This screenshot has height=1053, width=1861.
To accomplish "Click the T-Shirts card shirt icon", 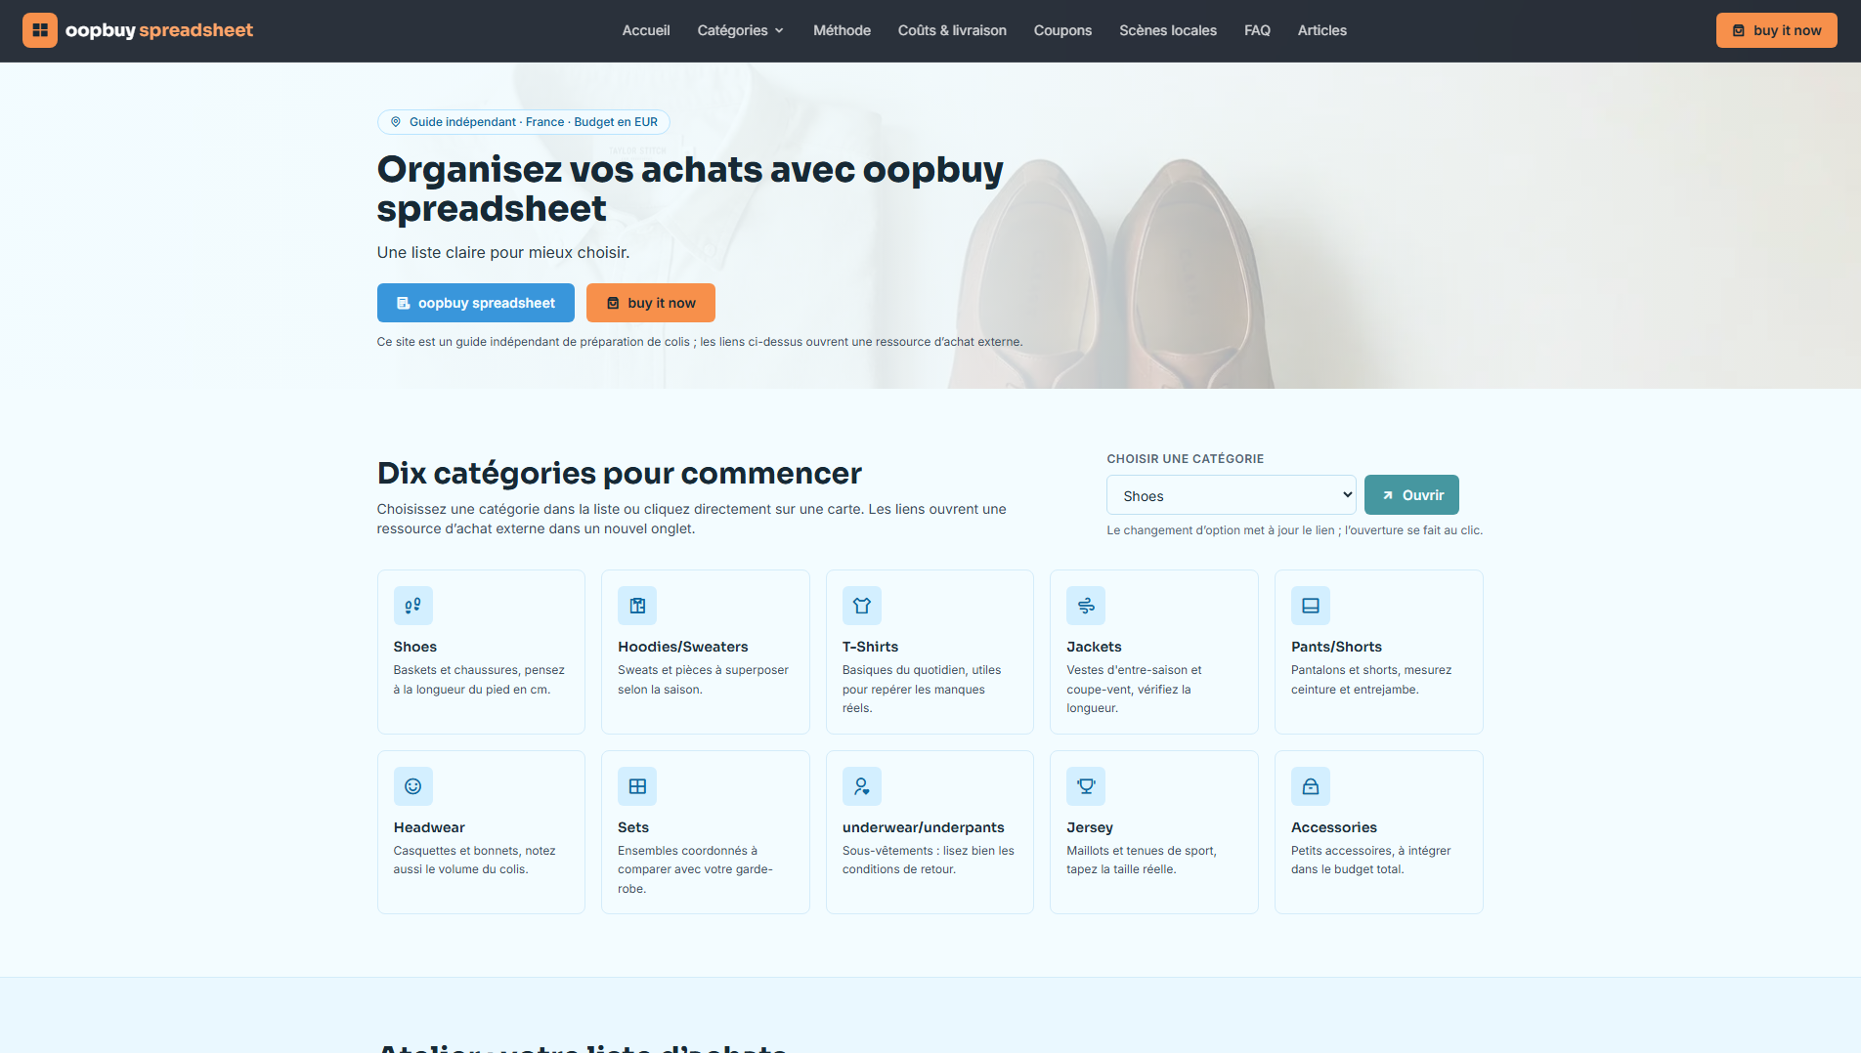I will click(x=862, y=606).
